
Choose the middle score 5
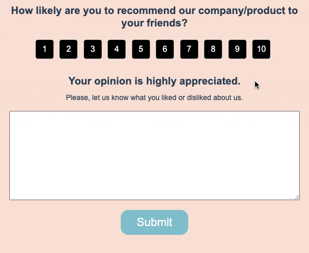click(141, 49)
